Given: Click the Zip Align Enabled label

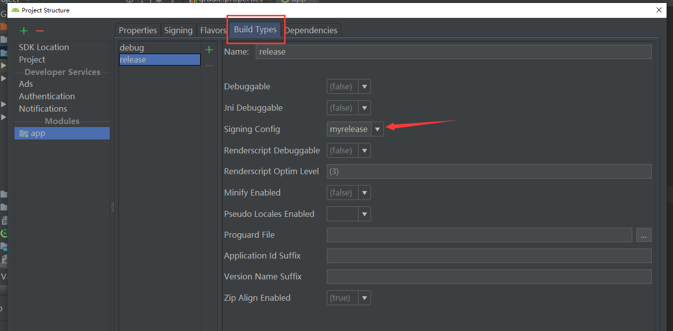Looking at the screenshot, I should coord(257,298).
